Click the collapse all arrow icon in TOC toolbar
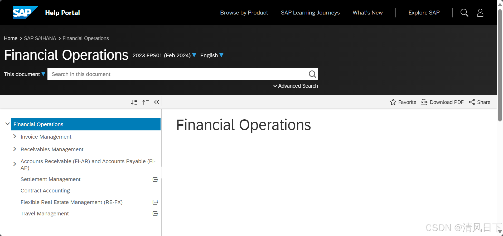 click(146, 102)
